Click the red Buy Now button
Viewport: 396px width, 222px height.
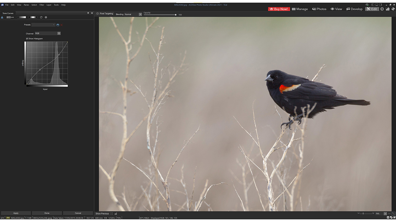pyautogui.click(x=278, y=9)
